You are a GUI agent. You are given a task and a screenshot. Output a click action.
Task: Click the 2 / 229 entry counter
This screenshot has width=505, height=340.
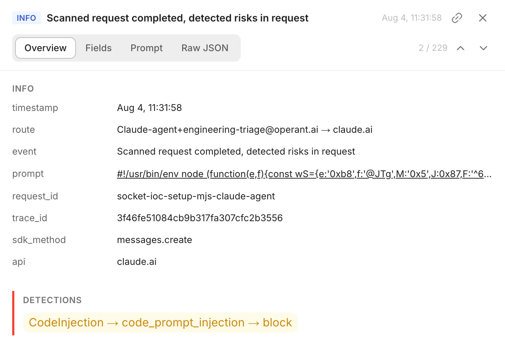pyautogui.click(x=433, y=48)
